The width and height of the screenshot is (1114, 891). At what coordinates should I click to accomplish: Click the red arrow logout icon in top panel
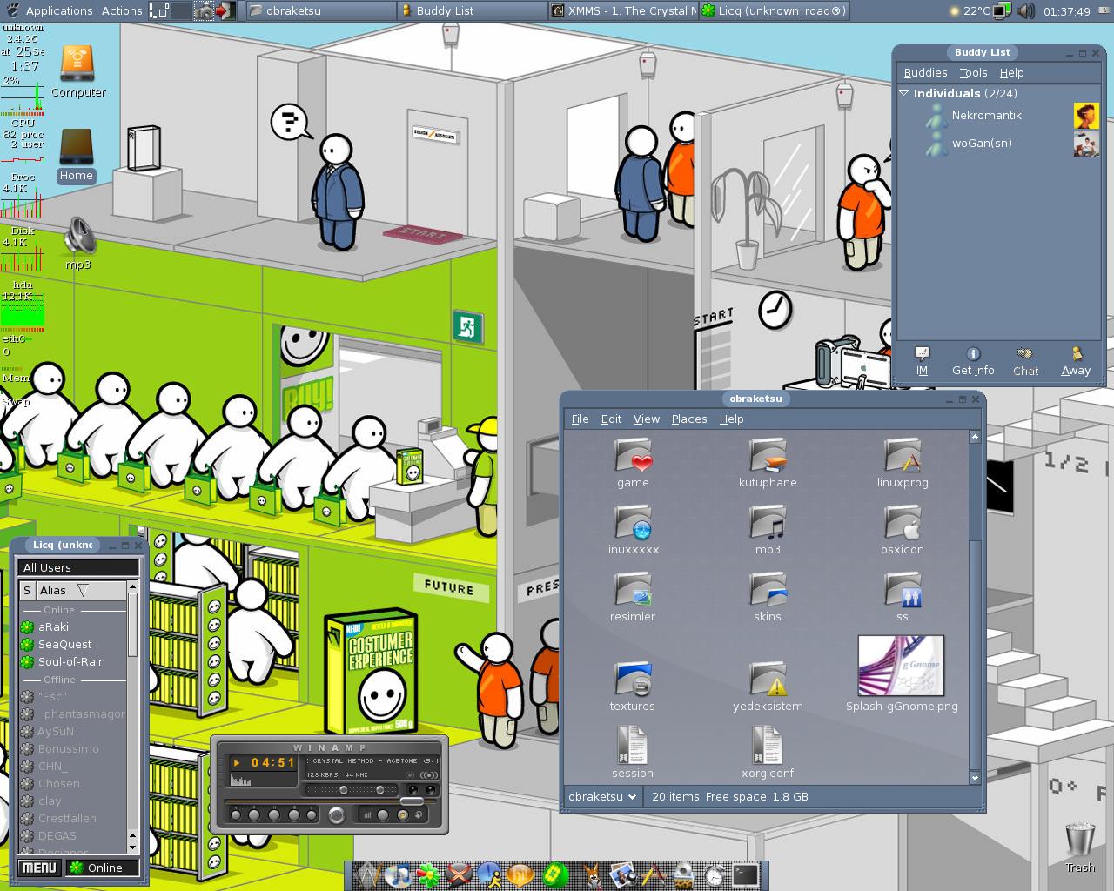pyautogui.click(x=225, y=10)
